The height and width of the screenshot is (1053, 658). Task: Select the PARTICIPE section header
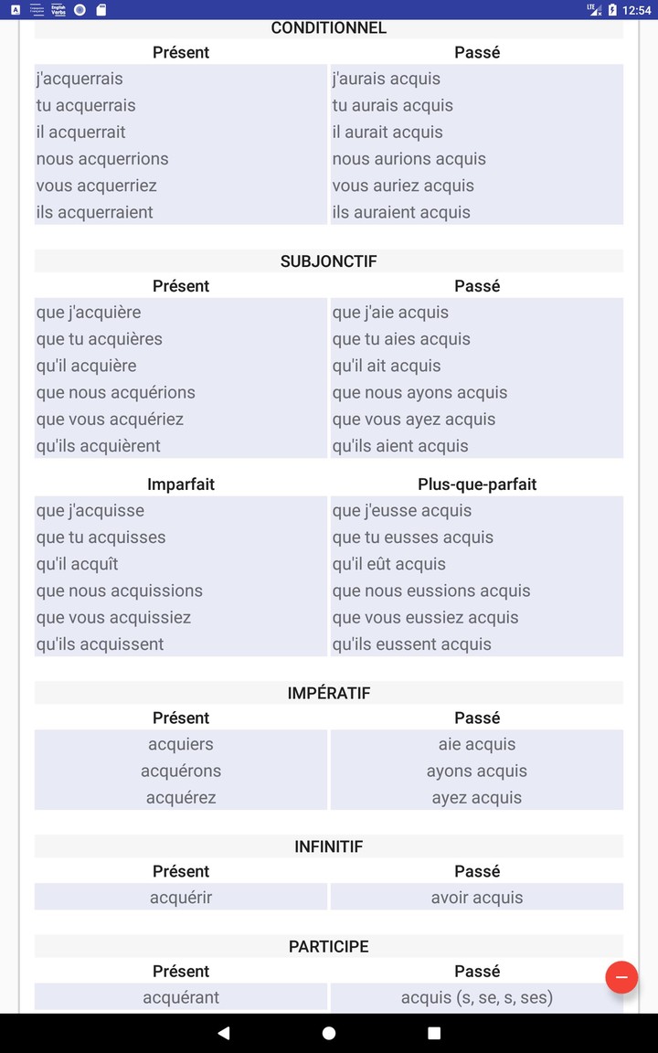[x=329, y=946]
